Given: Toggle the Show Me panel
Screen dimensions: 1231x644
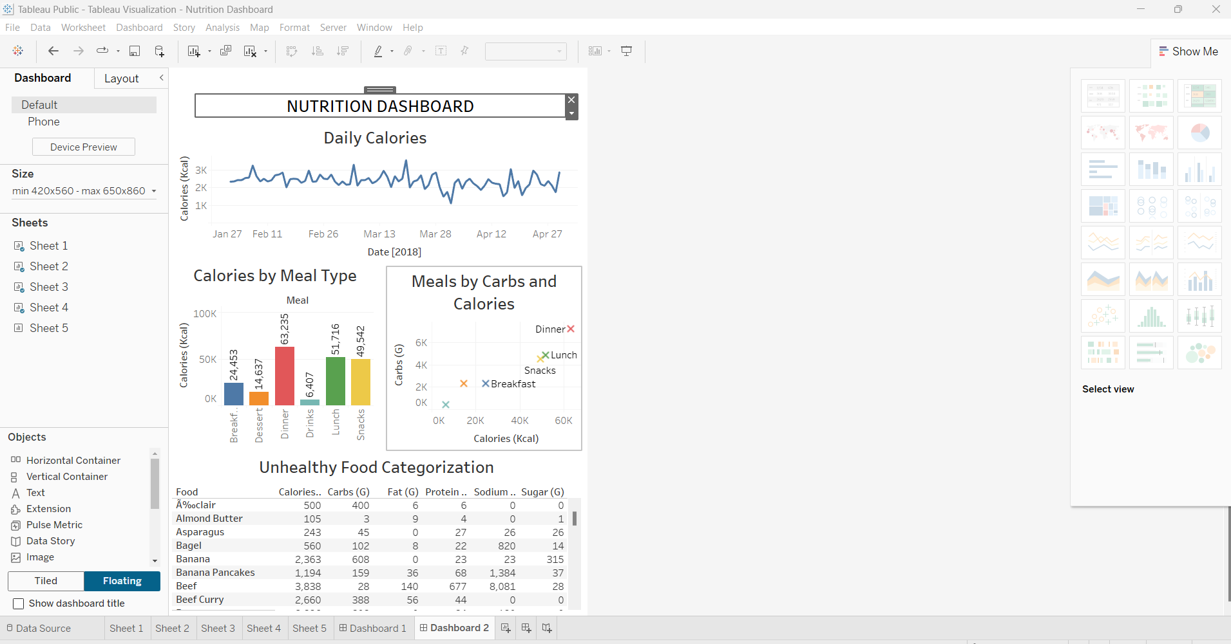Looking at the screenshot, I should point(1189,51).
